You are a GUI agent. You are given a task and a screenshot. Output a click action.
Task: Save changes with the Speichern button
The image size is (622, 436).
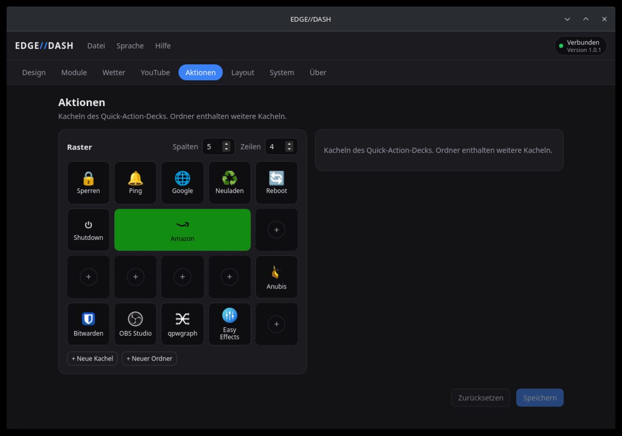tap(540, 398)
